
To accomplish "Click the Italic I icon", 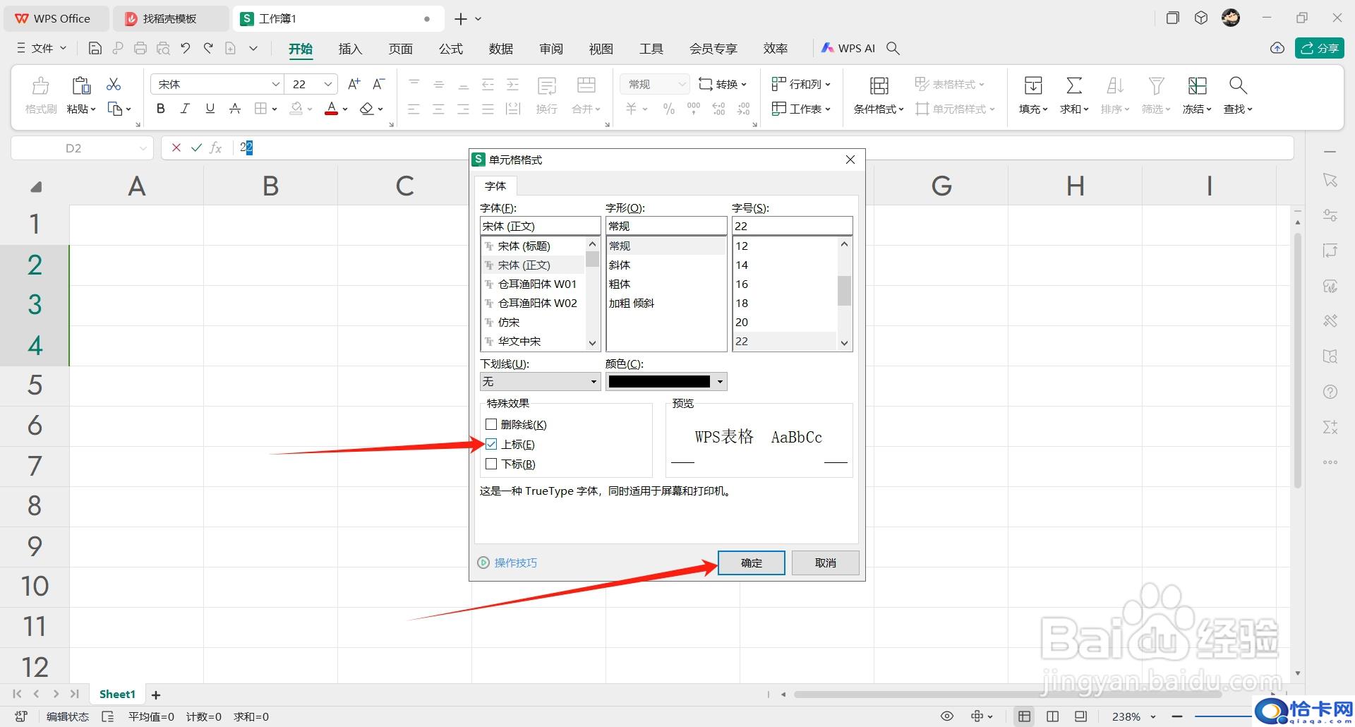I will click(x=185, y=109).
